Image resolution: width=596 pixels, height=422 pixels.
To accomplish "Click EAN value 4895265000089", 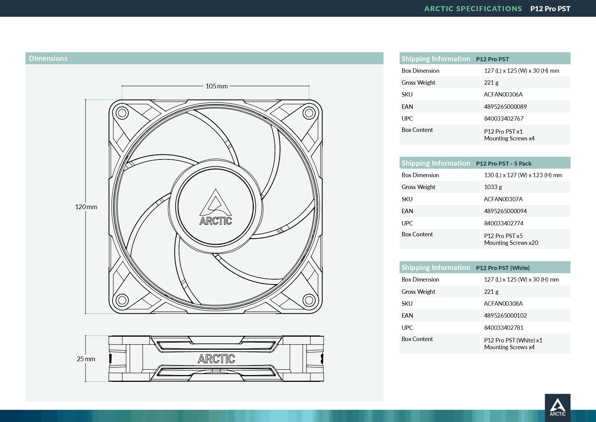I will 505,107.
